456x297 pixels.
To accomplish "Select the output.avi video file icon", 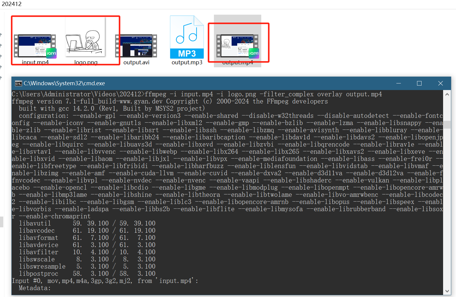I will [x=136, y=46].
